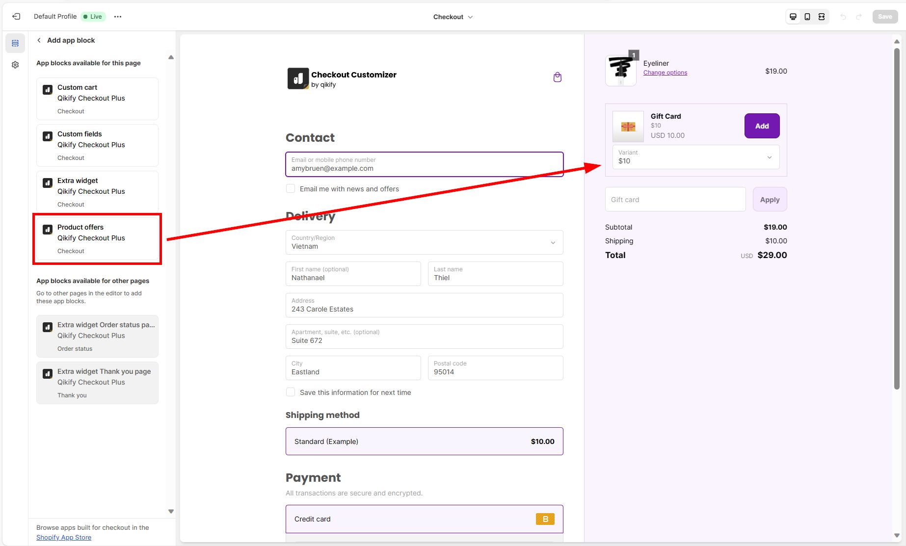This screenshot has width=906, height=546.
Task: Click the Live status badge
Action: pos(93,17)
